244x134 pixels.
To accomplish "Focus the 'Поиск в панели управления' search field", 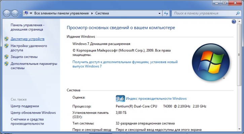I will point(204,13).
